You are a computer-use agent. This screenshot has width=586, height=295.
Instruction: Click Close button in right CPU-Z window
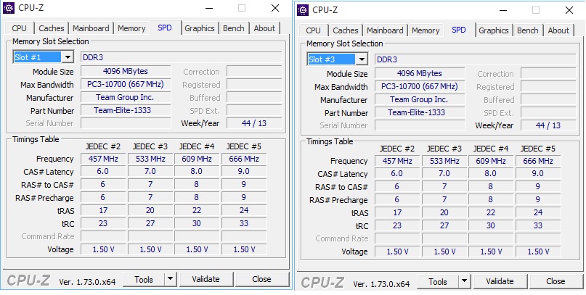click(556, 281)
